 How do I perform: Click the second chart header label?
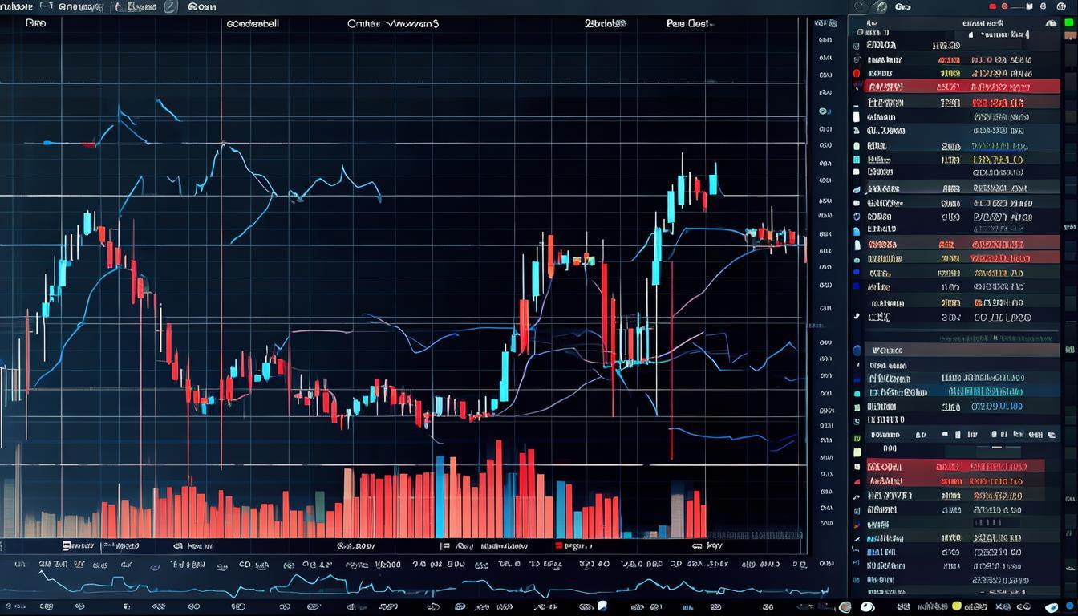(253, 24)
